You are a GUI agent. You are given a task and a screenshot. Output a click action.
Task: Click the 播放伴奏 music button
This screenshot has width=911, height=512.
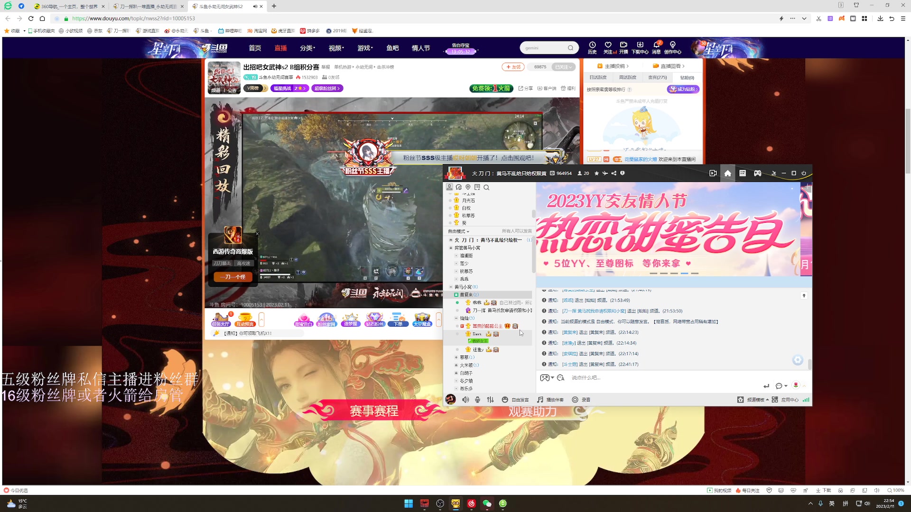(x=550, y=400)
